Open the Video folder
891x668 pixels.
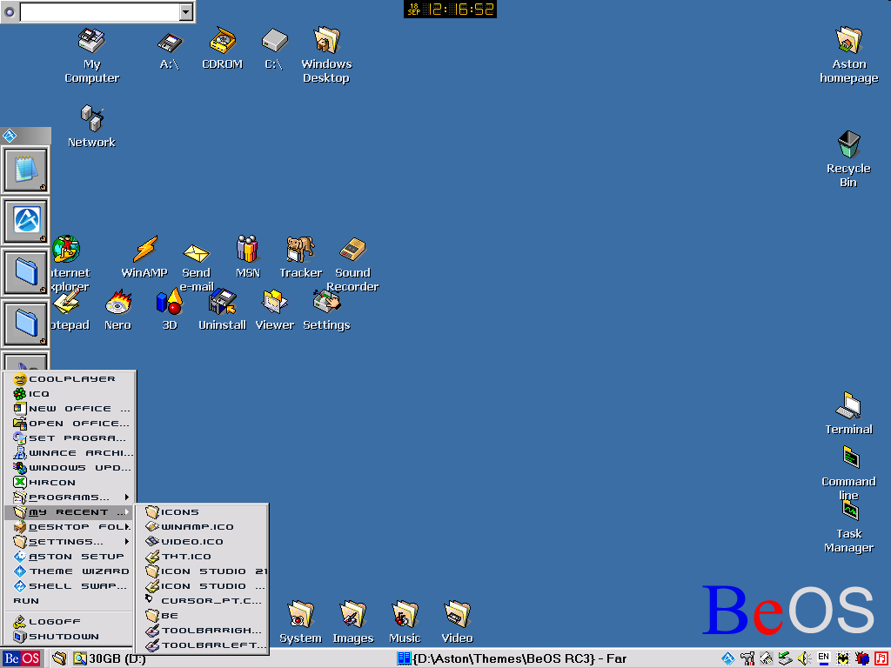click(x=458, y=623)
